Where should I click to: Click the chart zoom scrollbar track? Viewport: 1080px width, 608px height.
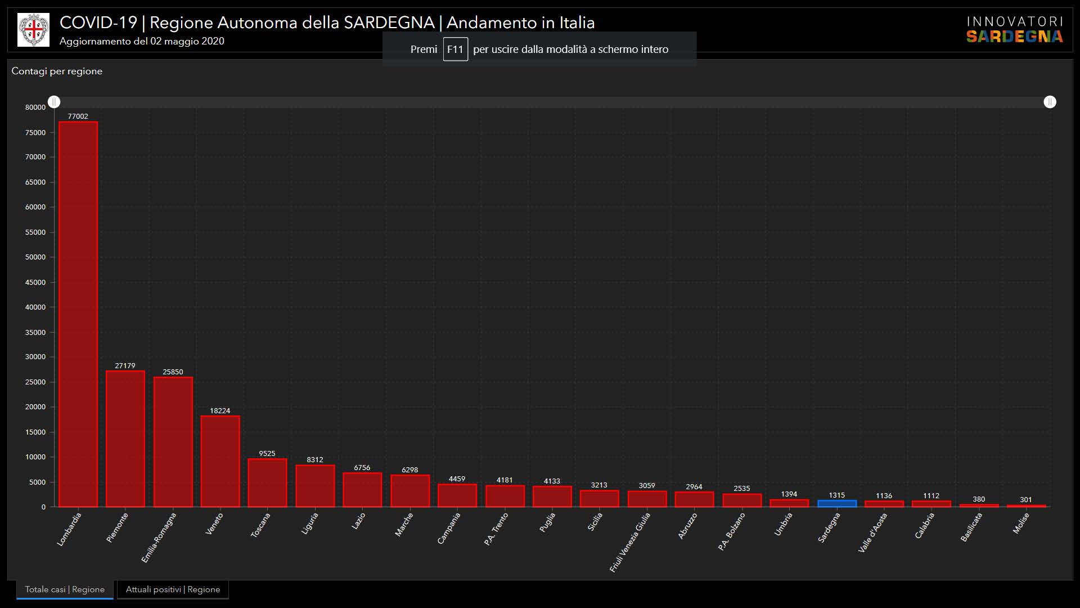551,102
